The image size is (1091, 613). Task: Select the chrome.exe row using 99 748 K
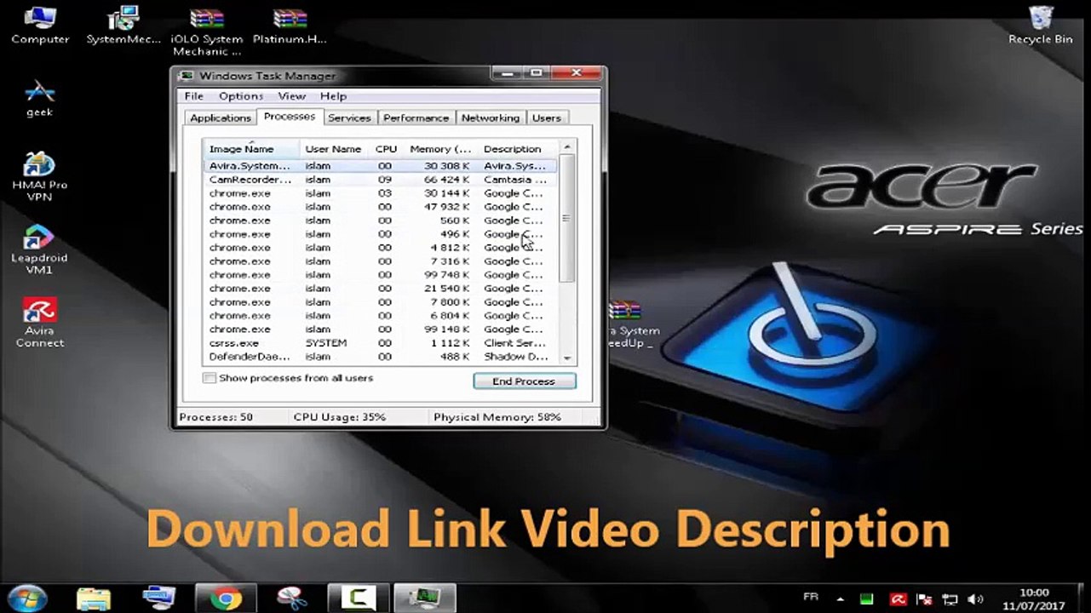(x=381, y=275)
